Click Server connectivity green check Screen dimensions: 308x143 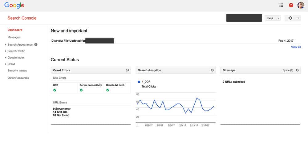[x=81, y=90]
